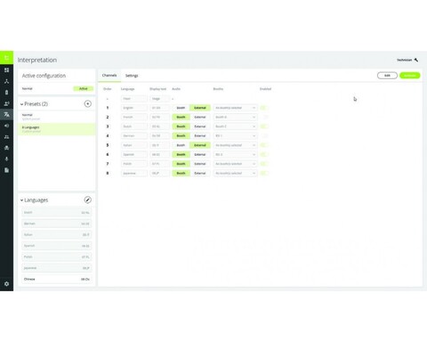Open the battery sidebar icon
The image size is (427, 342).
pyautogui.click(x=6, y=93)
